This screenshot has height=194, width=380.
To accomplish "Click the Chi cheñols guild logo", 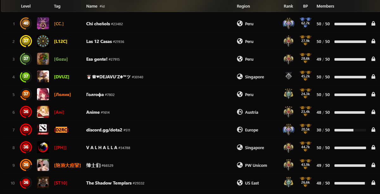I will pyautogui.click(x=43, y=24).
